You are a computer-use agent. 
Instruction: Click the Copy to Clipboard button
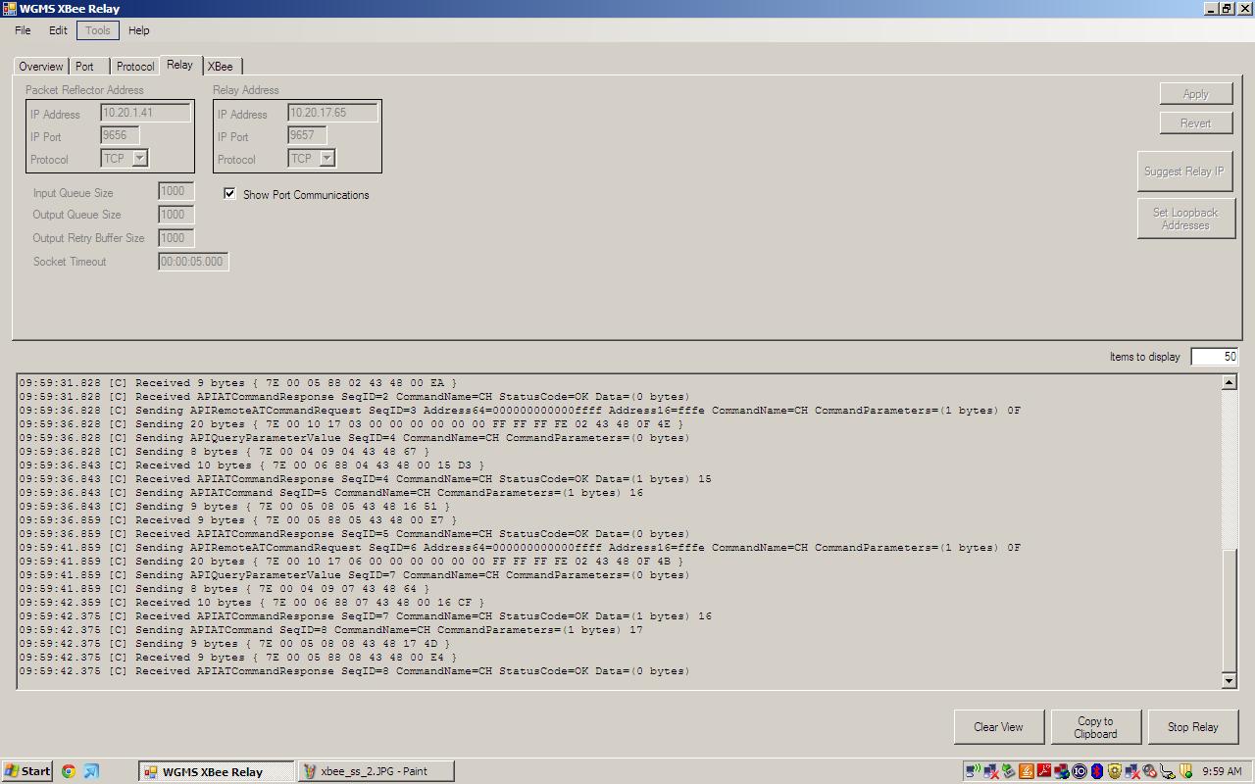click(x=1095, y=727)
